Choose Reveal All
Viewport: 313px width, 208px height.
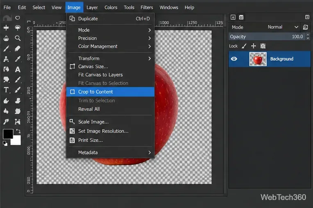(x=110, y=109)
